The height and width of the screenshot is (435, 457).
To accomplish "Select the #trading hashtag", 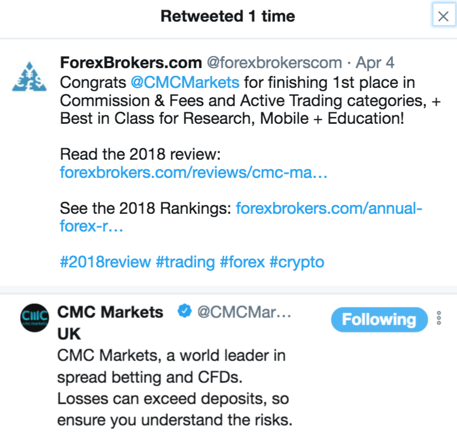I will pos(185,261).
